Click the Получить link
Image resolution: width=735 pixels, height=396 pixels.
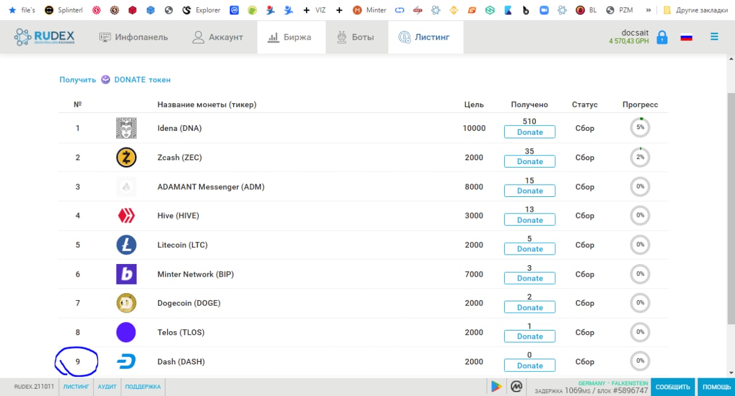(x=78, y=80)
